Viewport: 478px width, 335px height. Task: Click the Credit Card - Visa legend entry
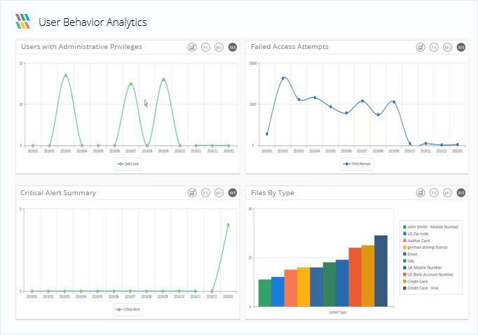pos(421,288)
